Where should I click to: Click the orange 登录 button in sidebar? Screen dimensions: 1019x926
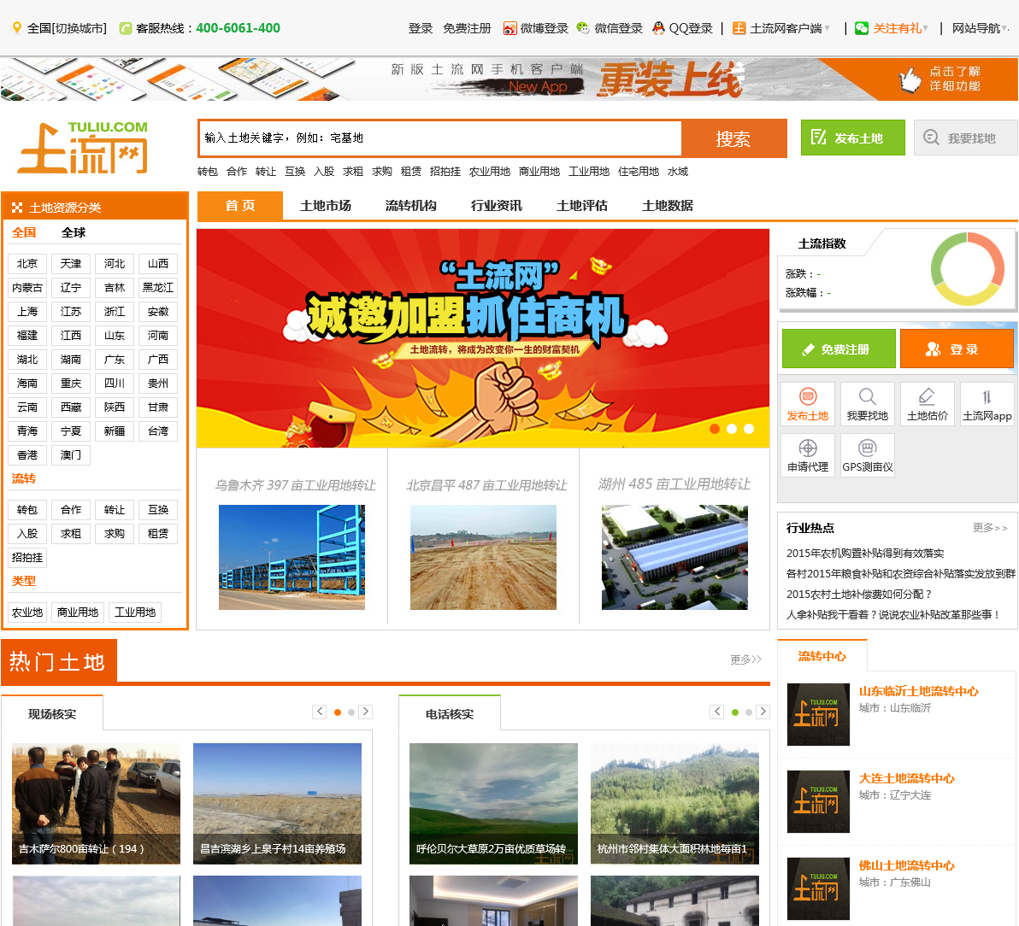[956, 349]
